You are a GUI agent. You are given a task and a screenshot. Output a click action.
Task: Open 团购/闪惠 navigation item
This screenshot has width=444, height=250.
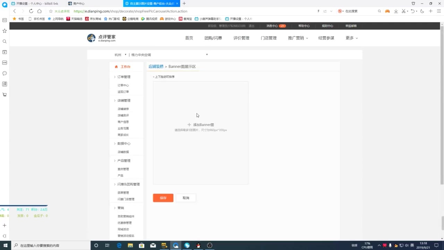point(213,38)
